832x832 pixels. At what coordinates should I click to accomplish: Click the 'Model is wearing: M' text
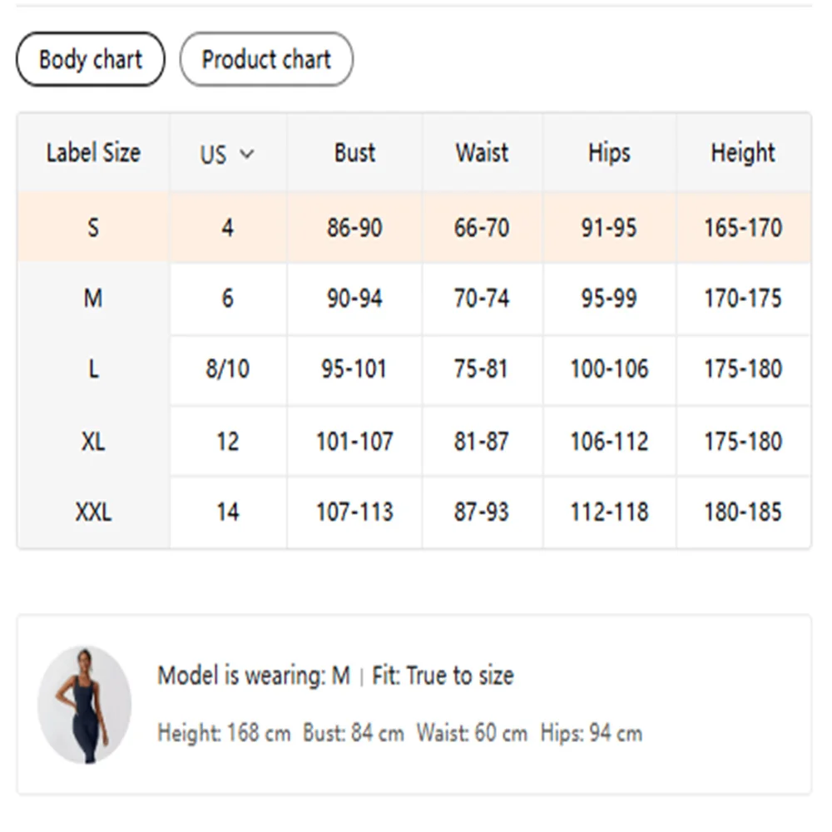tap(254, 676)
